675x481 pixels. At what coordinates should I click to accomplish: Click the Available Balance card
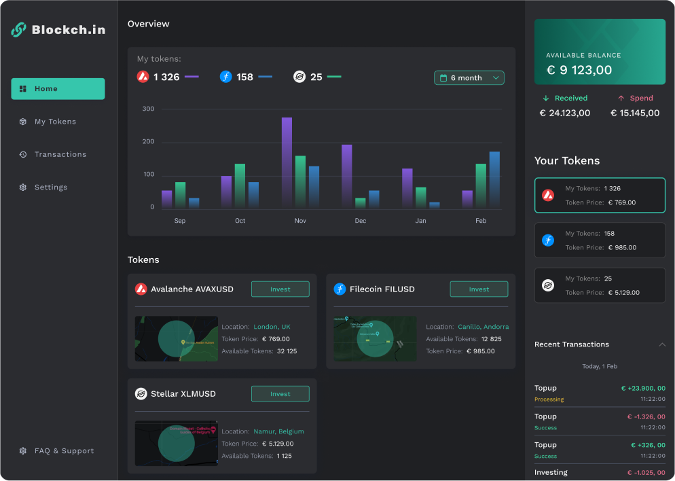pos(600,52)
